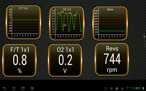Open the recent apps switcher

(x=23, y=88)
